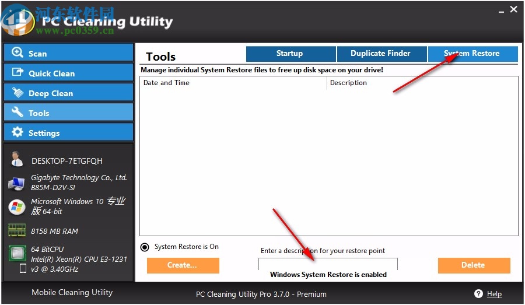525x305 pixels.
Task: Open Mobile Cleaning Utility link
Action: point(72,292)
